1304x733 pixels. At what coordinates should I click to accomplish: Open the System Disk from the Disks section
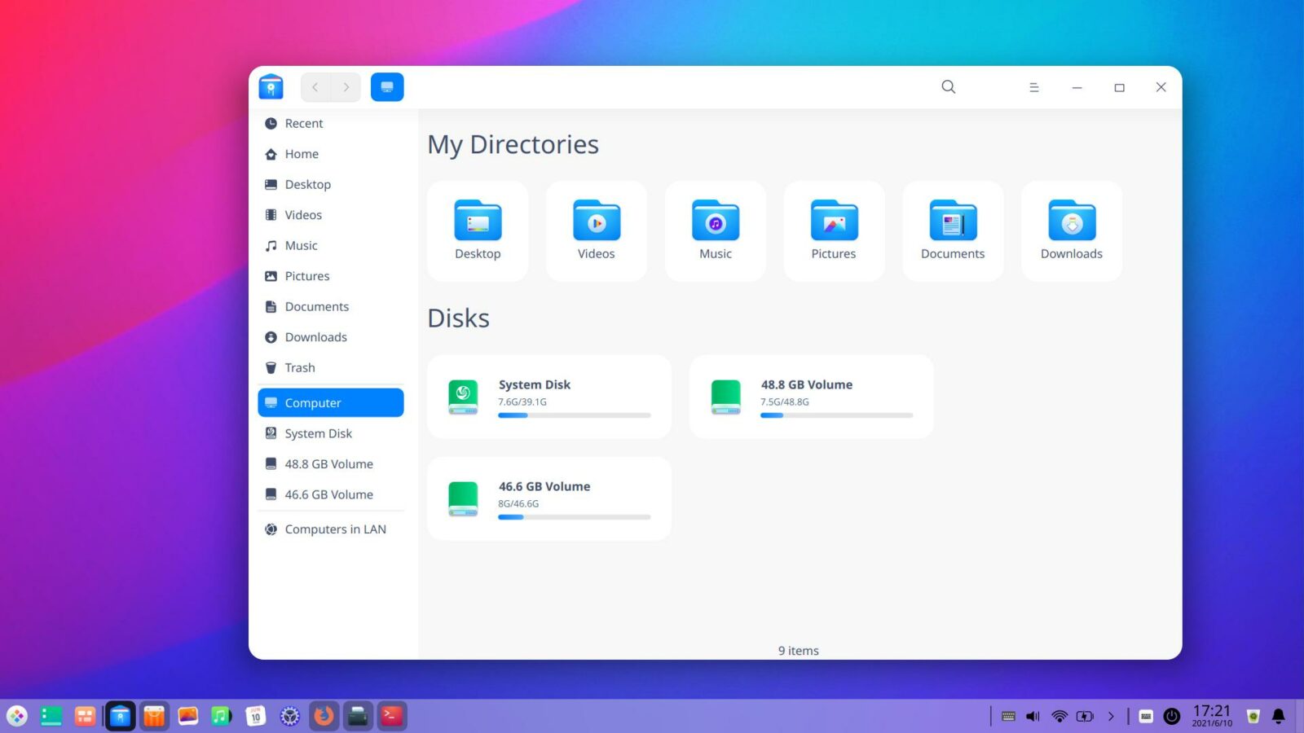click(548, 396)
